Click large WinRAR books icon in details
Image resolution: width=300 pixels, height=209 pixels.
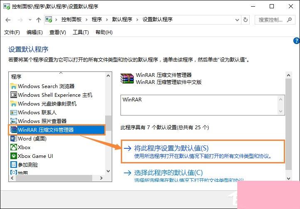127,78
